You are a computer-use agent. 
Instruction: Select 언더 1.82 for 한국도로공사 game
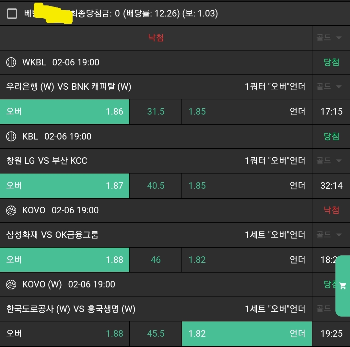click(x=247, y=334)
